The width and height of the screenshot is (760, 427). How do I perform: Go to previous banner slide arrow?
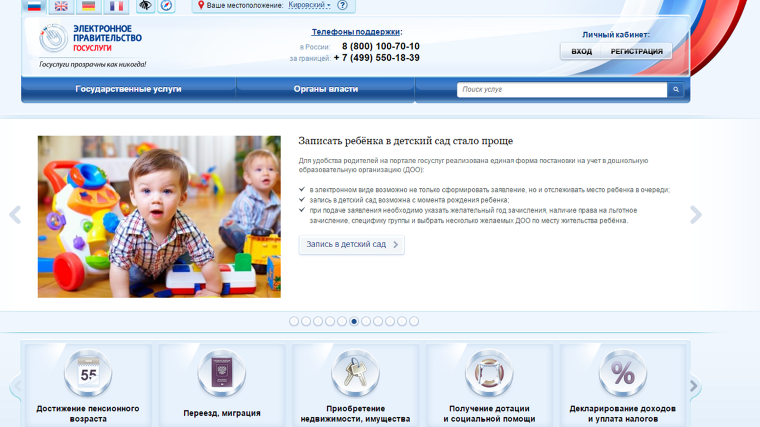point(15,215)
